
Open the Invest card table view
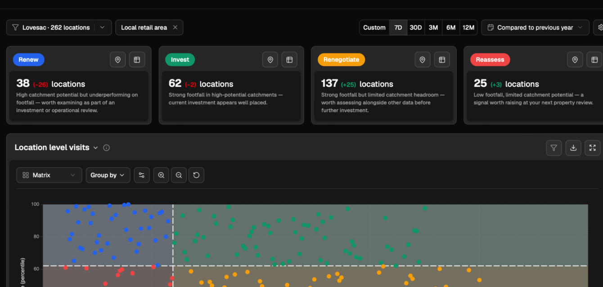click(289, 60)
